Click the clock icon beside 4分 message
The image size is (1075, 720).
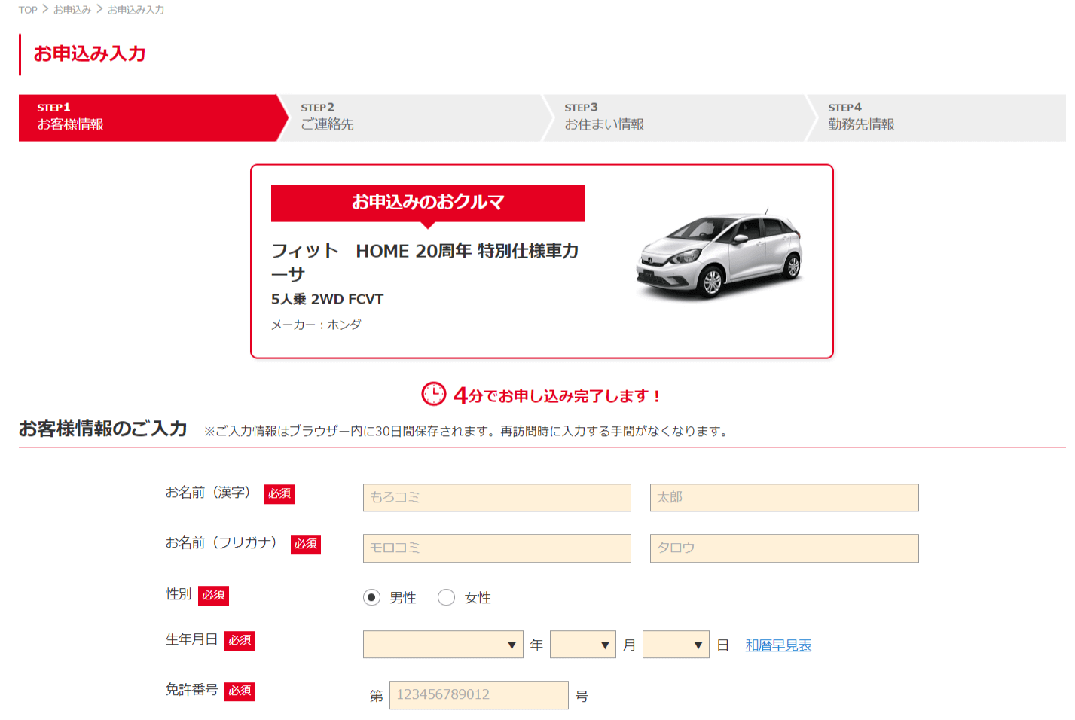coord(433,394)
